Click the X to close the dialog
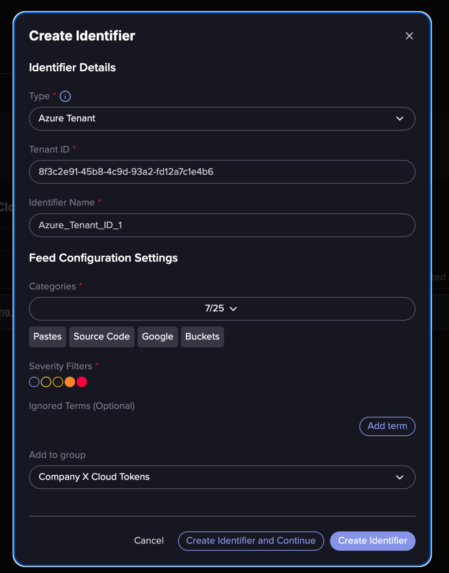The height and width of the screenshot is (573, 449). (x=409, y=36)
